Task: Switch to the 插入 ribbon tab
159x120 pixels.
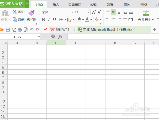Action: coord(56,4)
